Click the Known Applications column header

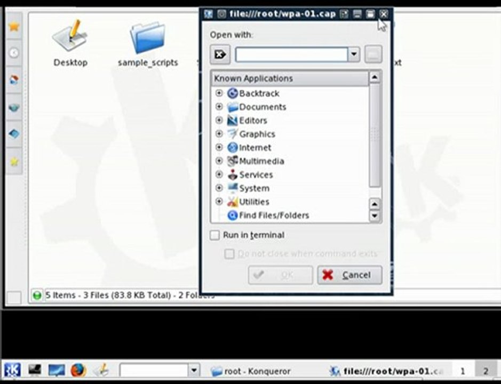[290, 78]
